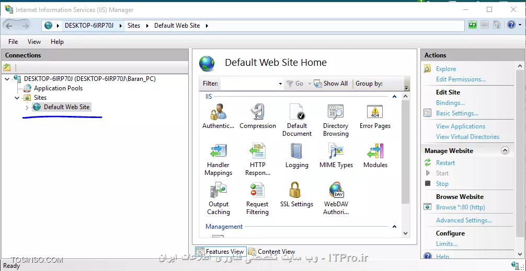Open the Default Document feature
This screenshot has width=526, height=271.
point(297,120)
